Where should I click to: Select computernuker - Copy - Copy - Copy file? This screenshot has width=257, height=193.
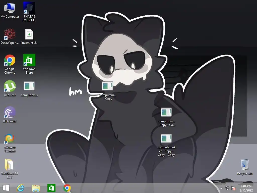(166, 145)
